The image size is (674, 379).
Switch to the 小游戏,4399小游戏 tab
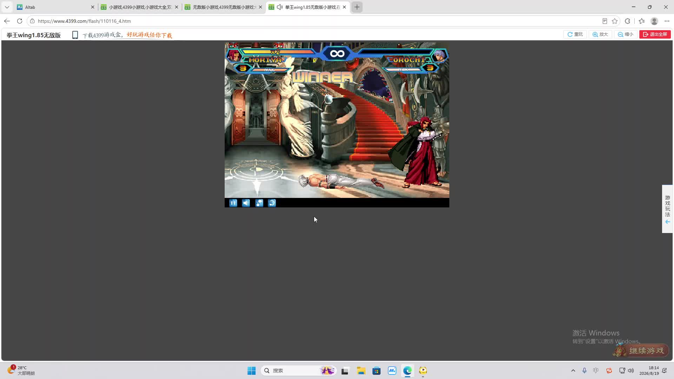(140, 7)
